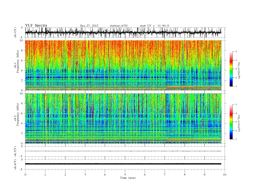Click time axis tick label "6"
253x196 pixels.
coord(145,175)
